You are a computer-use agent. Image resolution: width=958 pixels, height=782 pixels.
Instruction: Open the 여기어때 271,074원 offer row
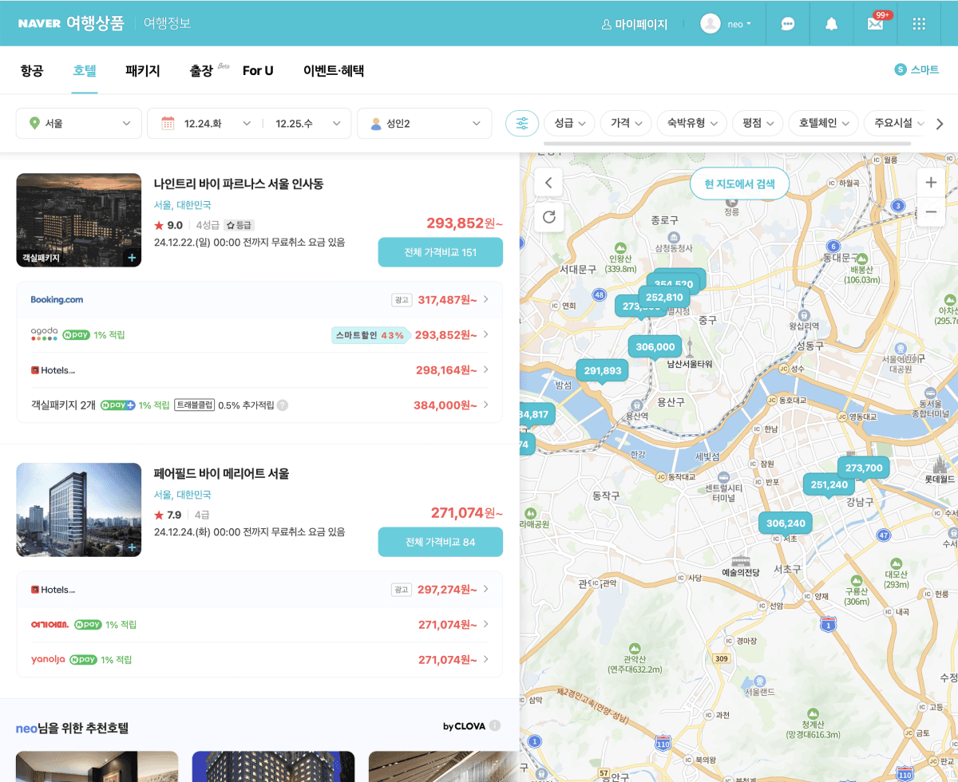click(259, 624)
